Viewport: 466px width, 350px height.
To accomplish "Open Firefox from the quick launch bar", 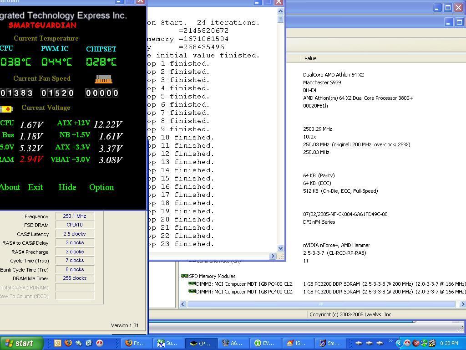I will pyautogui.click(x=68, y=343).
